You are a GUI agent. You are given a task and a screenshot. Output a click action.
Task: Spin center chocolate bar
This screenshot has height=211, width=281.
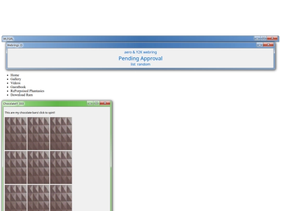click(x=39, y=167)
